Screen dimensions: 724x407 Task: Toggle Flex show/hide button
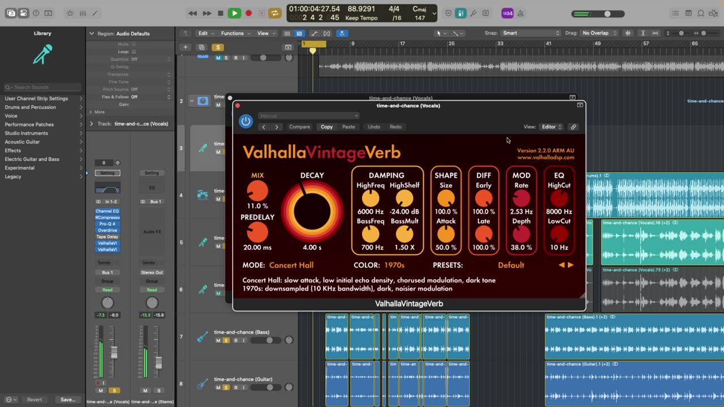click(326, 33)
